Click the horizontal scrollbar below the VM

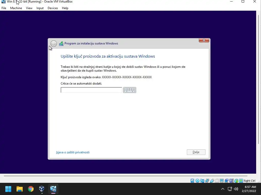pyautogui.click(x=126, y=176)
